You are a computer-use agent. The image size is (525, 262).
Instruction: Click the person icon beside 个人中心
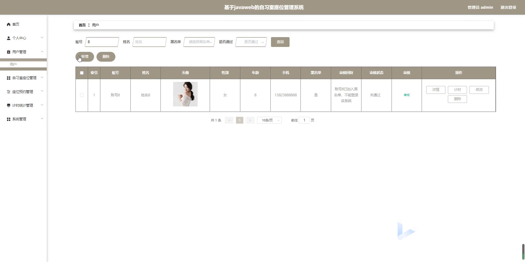click(8, 38)
